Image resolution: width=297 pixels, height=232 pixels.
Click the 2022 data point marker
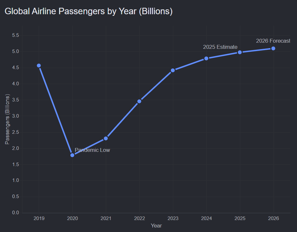point(139,101)
